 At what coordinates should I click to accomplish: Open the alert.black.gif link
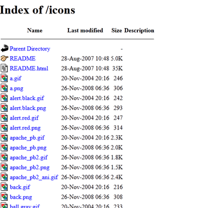click(27, 98)
